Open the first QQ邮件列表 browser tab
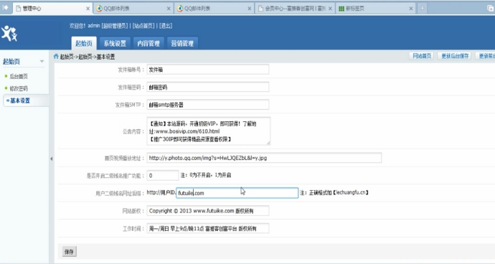The width and height of the screenshot is (495, 264). [133, 9]
